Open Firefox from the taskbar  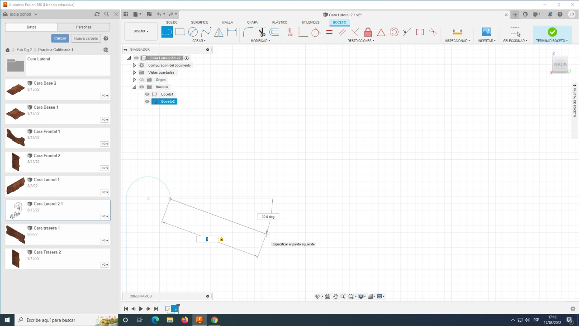coord(185,320)
